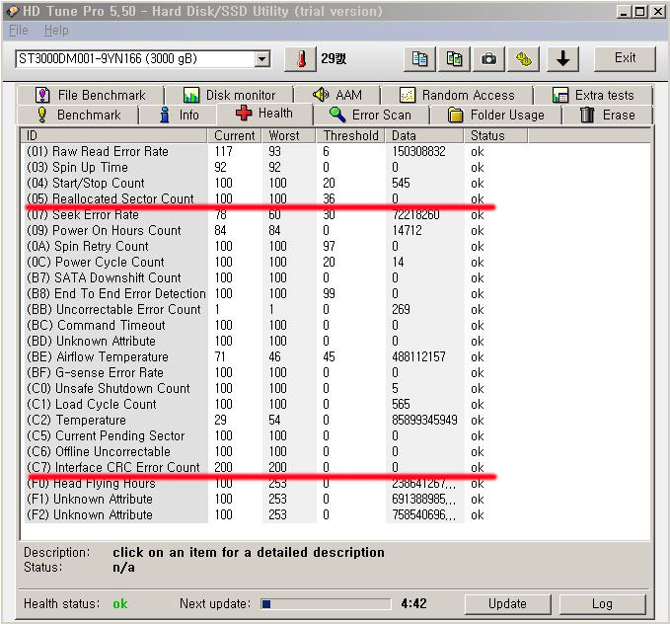Click the thermometer temperature icon
The width and height of the screenshot is (670, 624).
[301, 59]
